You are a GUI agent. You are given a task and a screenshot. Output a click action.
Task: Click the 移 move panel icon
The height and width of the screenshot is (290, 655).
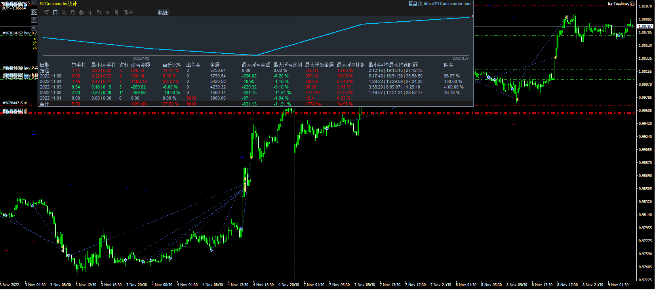pyautogui.click(x=34, y=12)
